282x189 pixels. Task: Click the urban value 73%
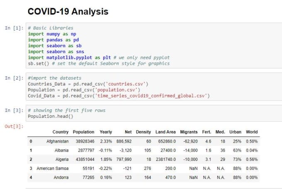point(237,159)
